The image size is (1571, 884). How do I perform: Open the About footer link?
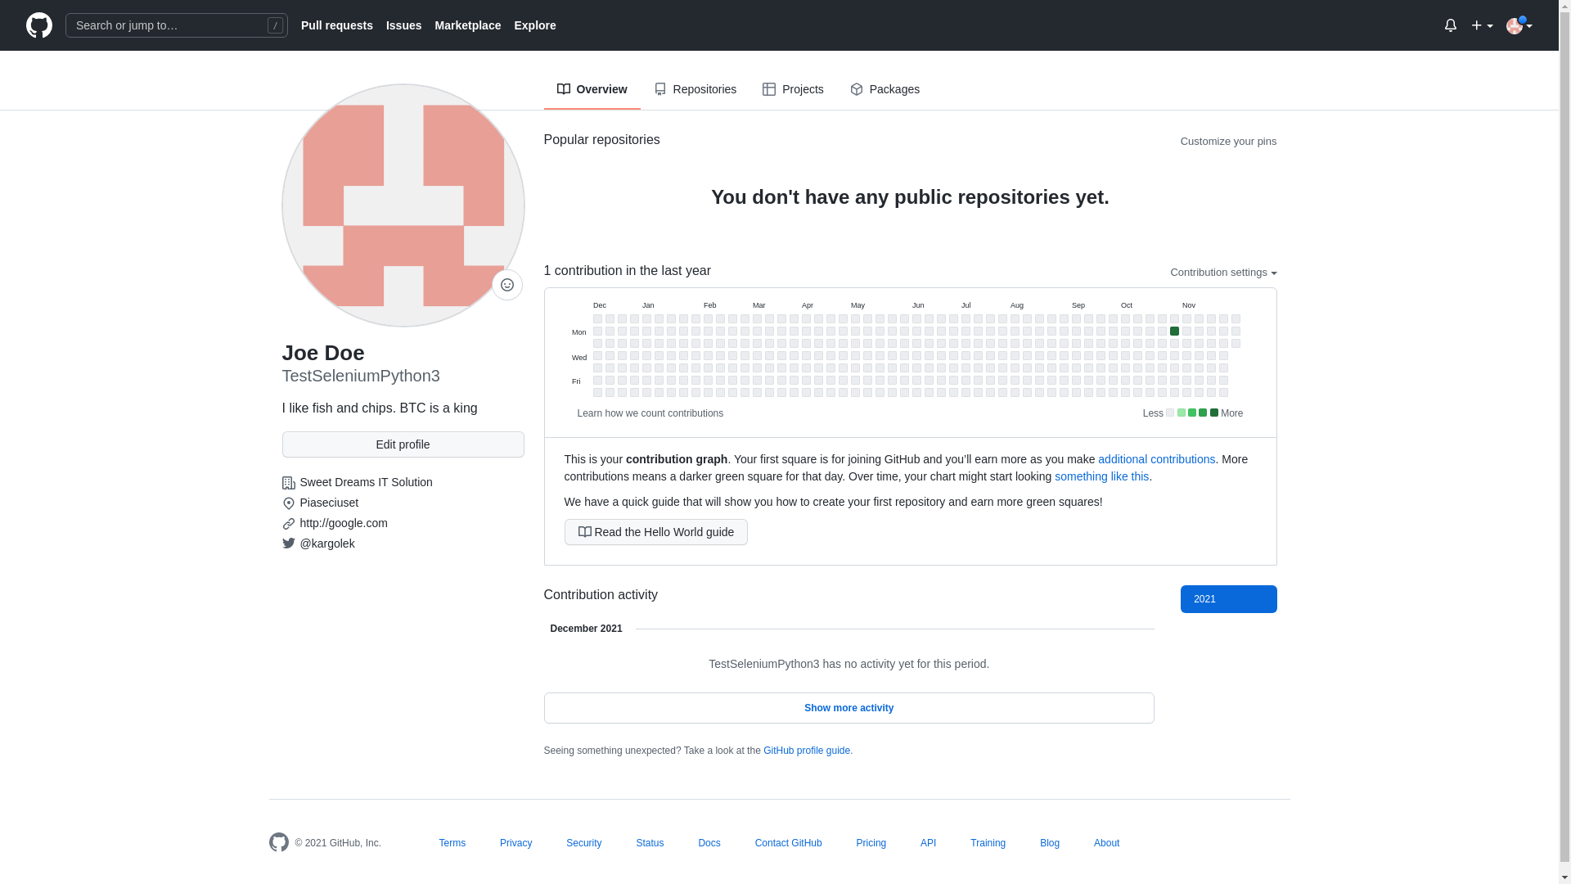(1107, 843)
